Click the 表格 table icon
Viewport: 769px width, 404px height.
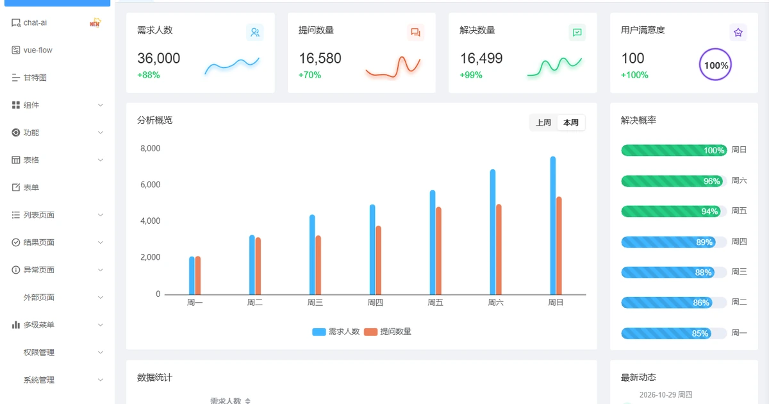coord(16,160)
